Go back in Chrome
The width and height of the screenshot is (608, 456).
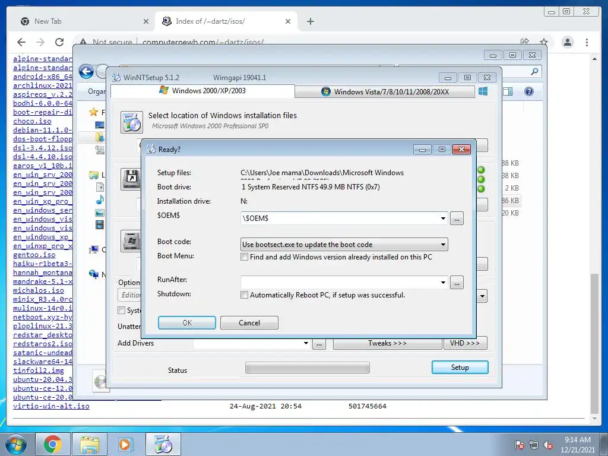21,42
